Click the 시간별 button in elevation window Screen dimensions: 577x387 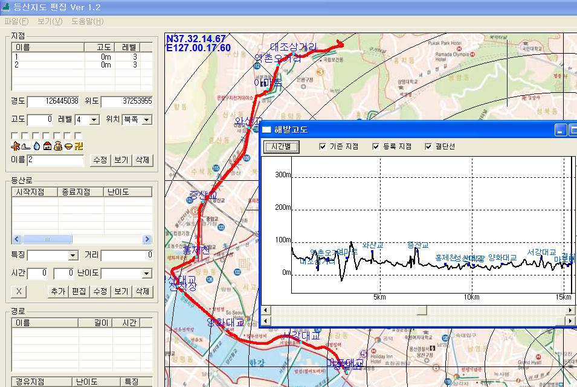tap(282, 146)
